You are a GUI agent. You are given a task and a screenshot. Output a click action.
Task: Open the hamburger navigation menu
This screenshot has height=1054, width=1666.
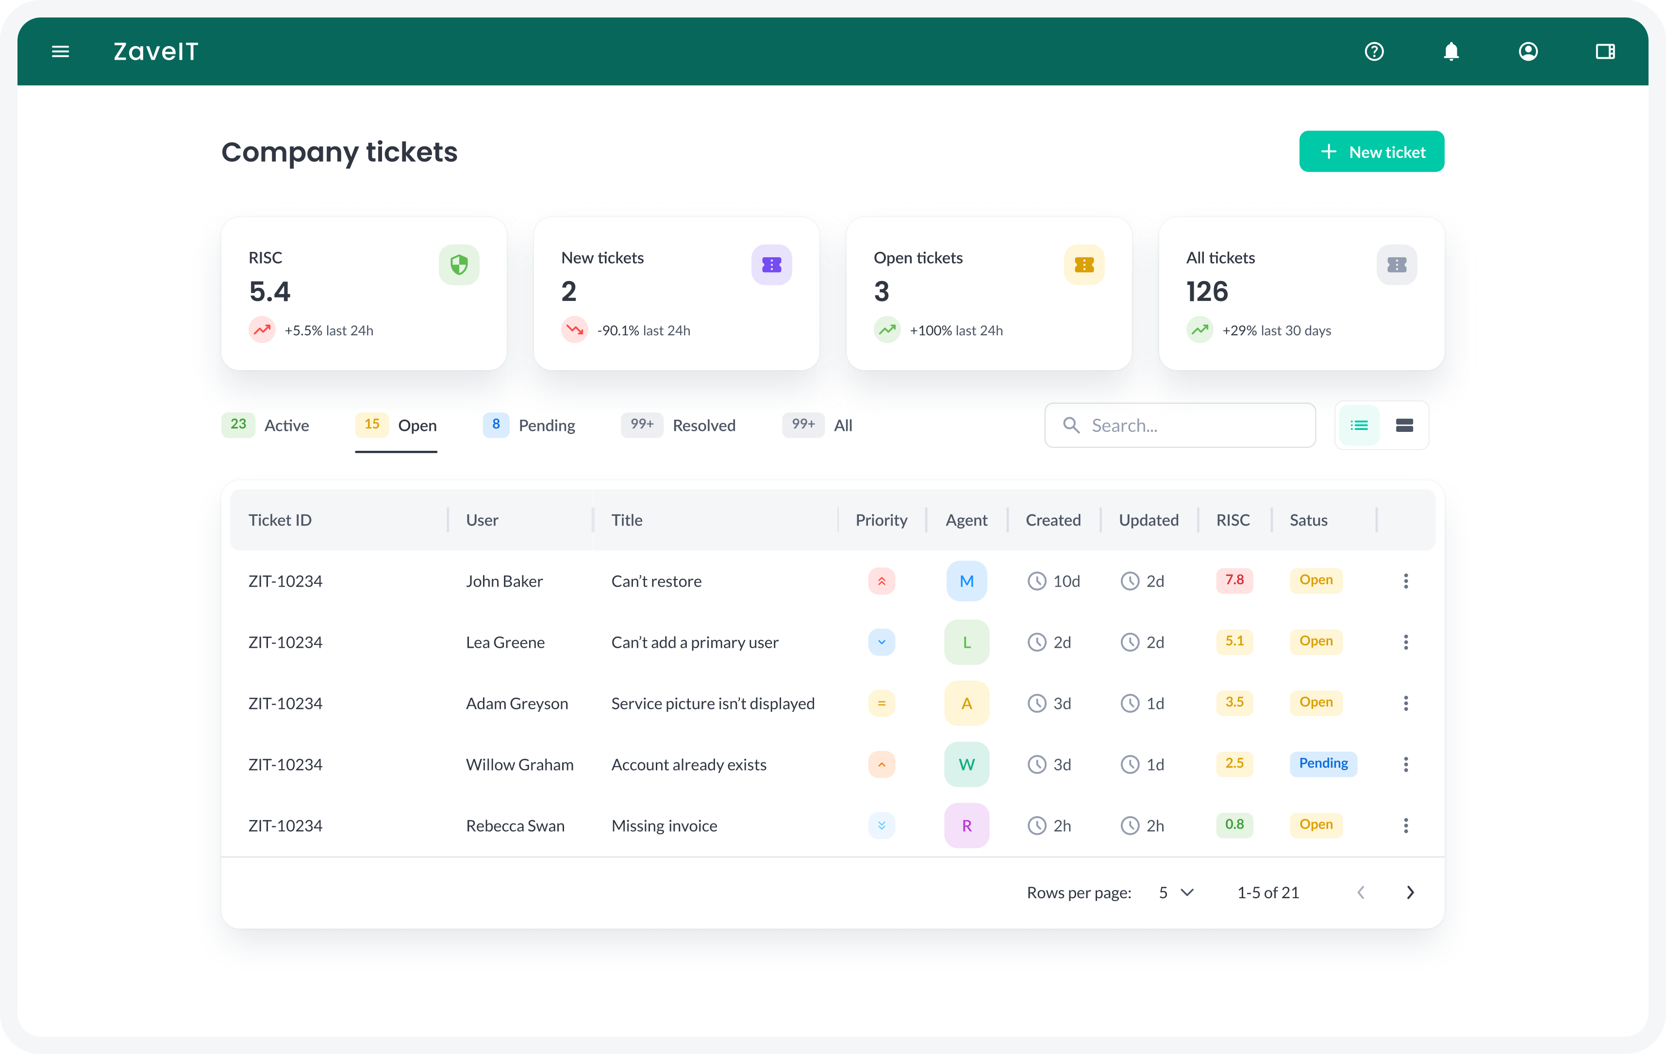(x=60, y=51)
